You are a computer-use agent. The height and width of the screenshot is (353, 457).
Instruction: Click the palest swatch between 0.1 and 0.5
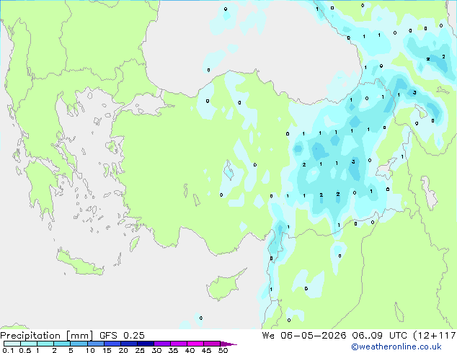point(12,344)
